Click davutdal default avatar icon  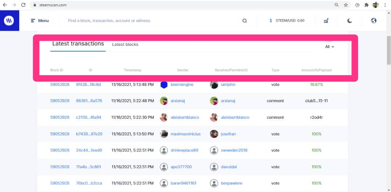tap(214, 167)
